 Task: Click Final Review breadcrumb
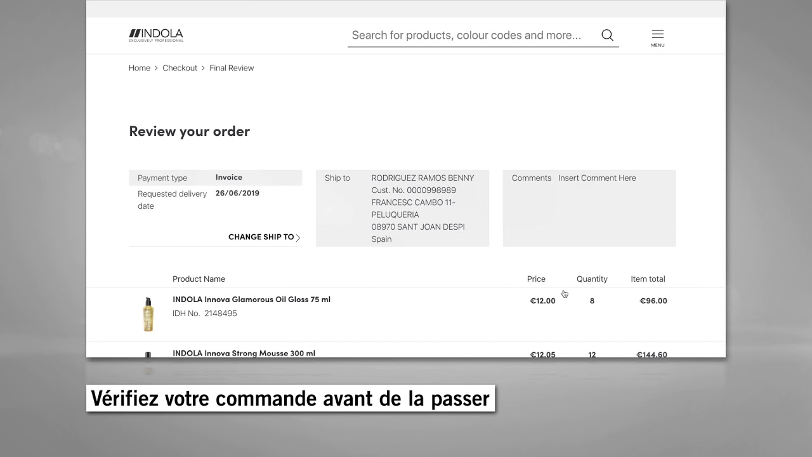[x=232, y=68]
